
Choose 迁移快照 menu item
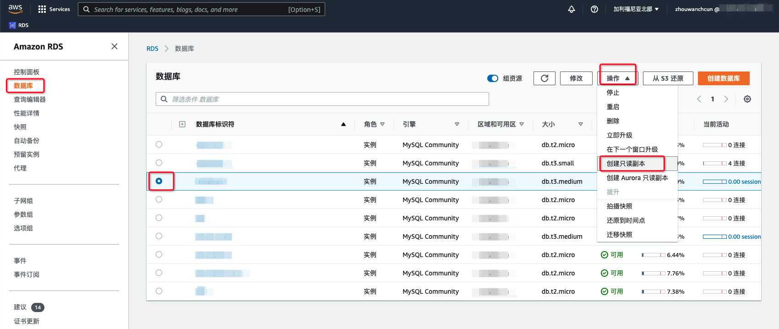coord(637,235)
